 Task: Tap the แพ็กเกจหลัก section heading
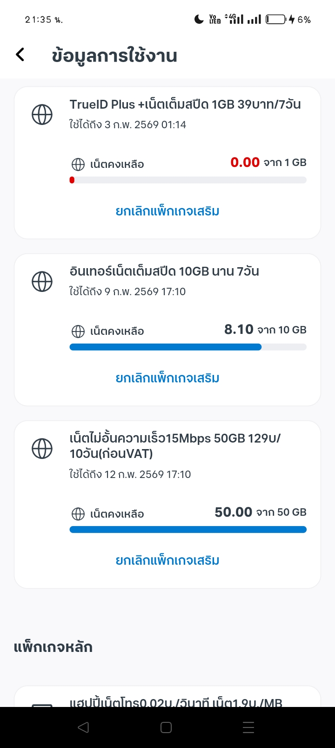53,647
